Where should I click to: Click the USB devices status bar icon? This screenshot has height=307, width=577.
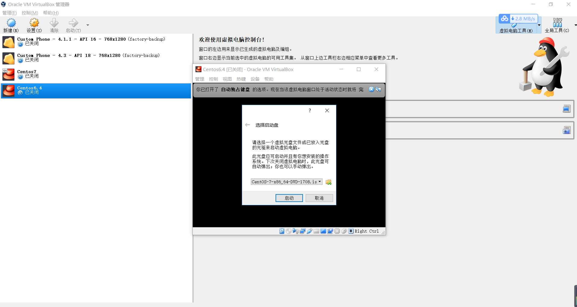pos(310,231)
